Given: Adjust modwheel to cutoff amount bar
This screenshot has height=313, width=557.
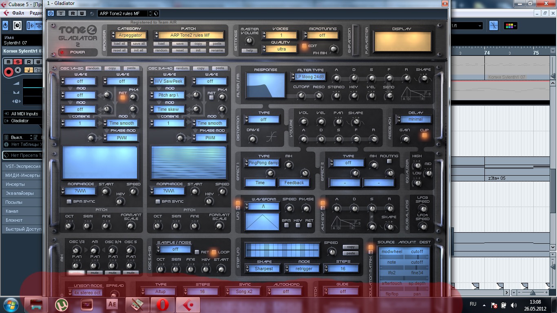Looking at the screenshot, I should coord(404,257).
